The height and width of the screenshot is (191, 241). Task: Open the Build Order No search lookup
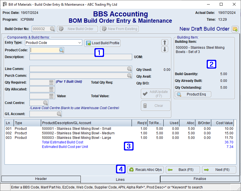point(52,29)
